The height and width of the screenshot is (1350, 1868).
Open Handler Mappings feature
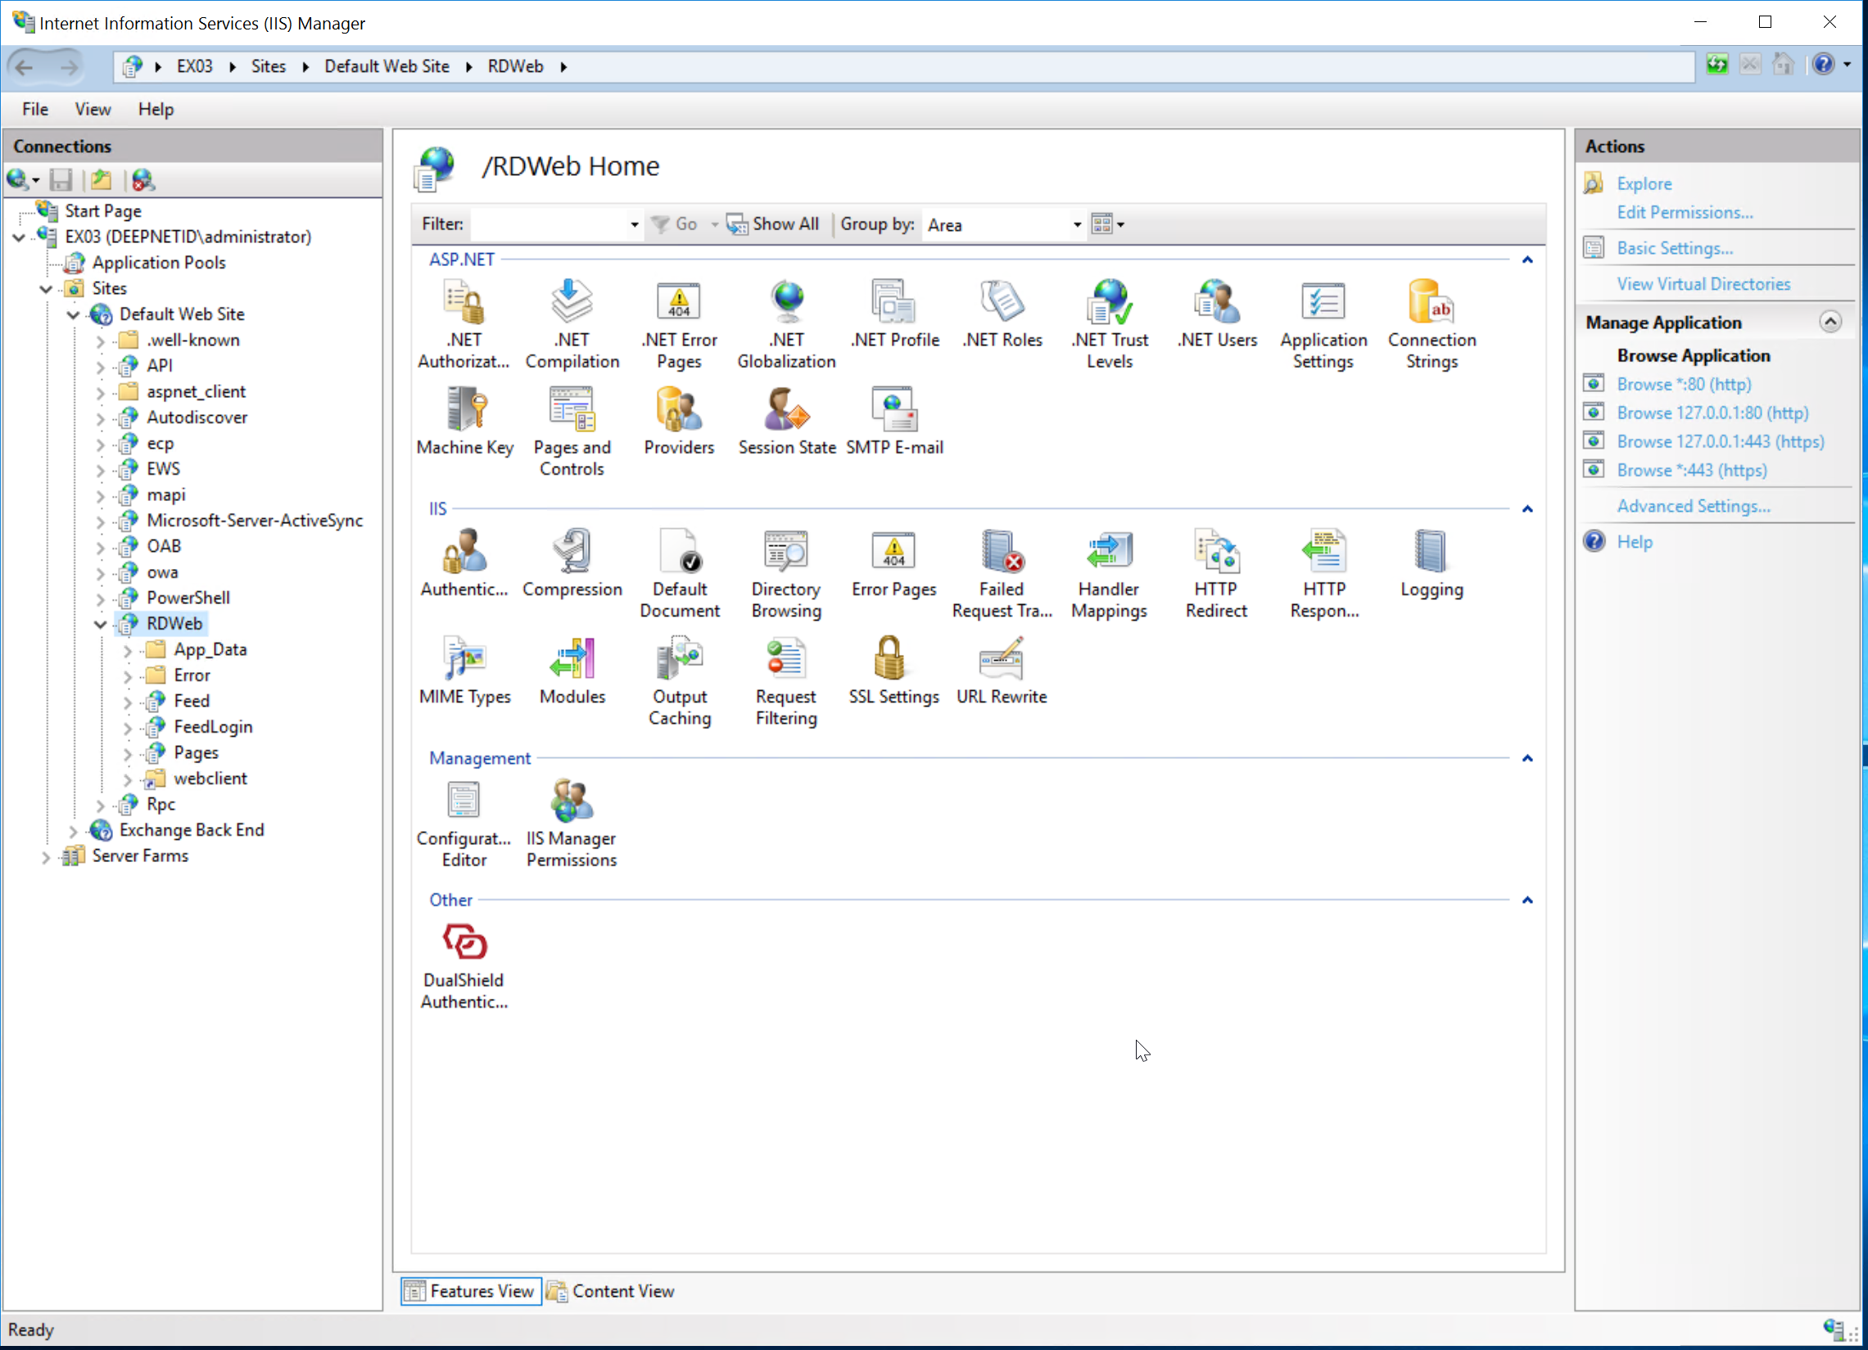1109,572
